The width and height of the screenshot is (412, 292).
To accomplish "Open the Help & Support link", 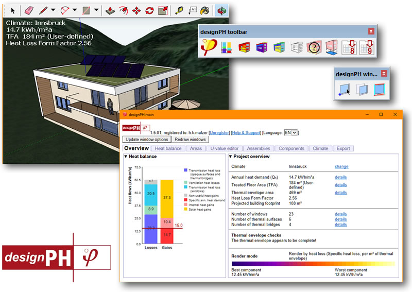I will (x=246, y=133).
